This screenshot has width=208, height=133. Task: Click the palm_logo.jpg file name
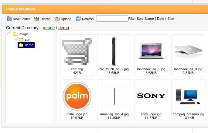click(77, 114)
